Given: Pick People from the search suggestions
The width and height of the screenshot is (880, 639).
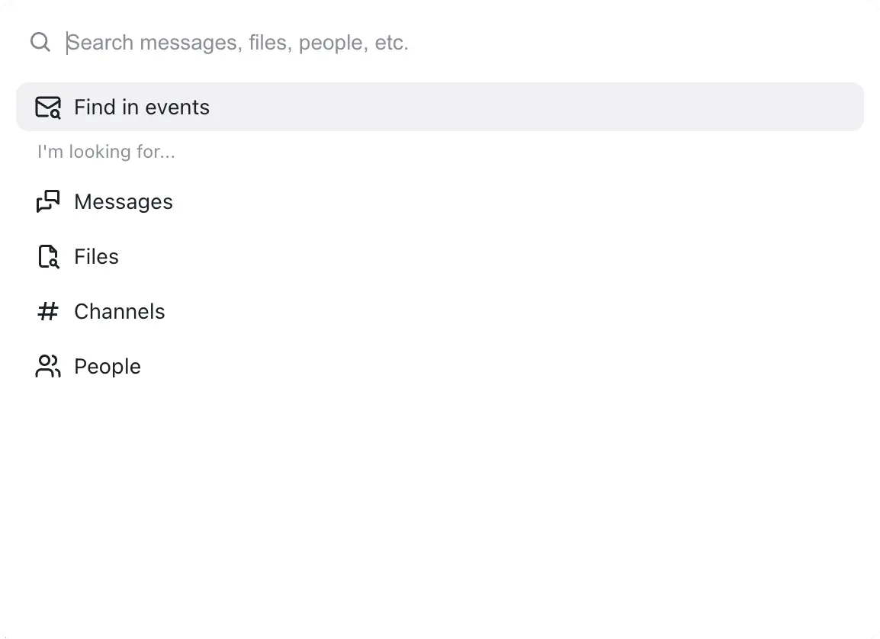Looking at the screenshot, I should tap(107, 366).
